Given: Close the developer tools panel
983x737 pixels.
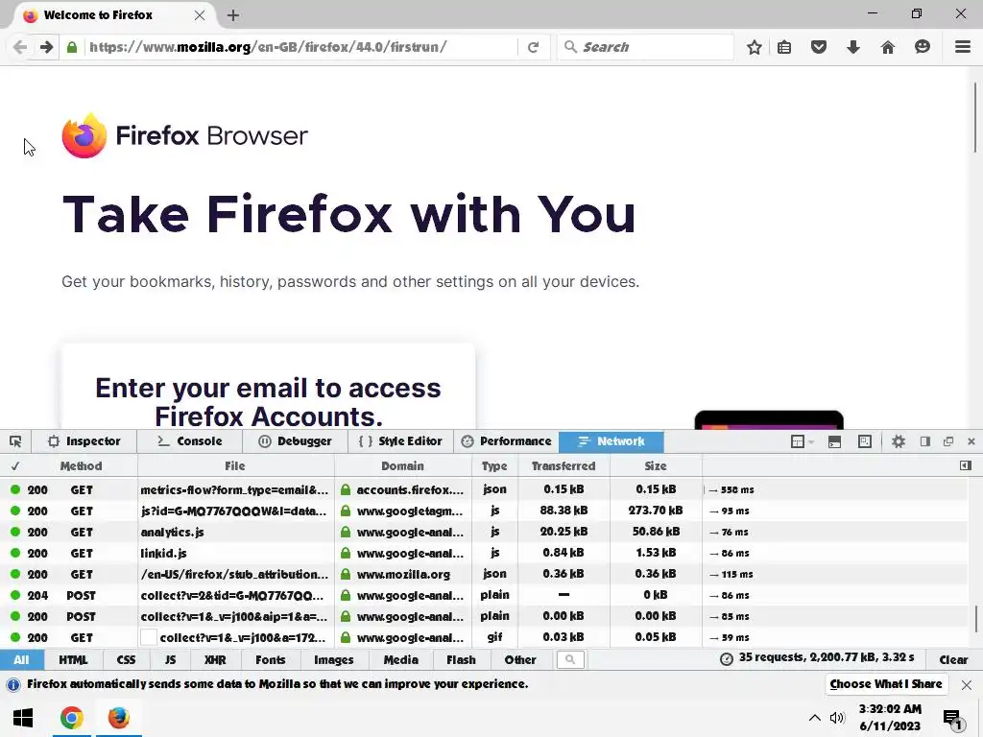Looking at the screenshot, I should [971, 441].
